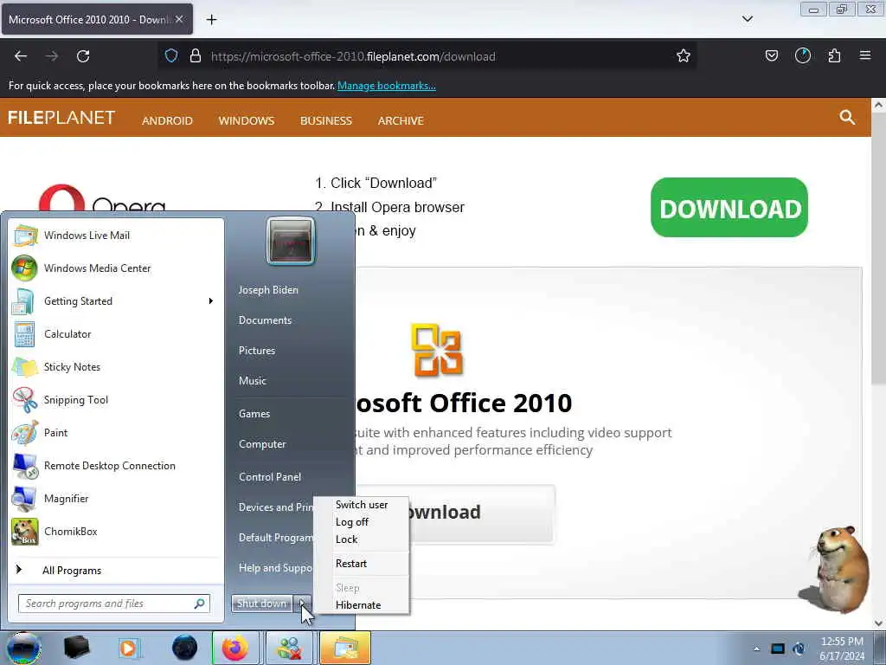
Task: Click the Windows Start orb
Action: click(23, 648)
